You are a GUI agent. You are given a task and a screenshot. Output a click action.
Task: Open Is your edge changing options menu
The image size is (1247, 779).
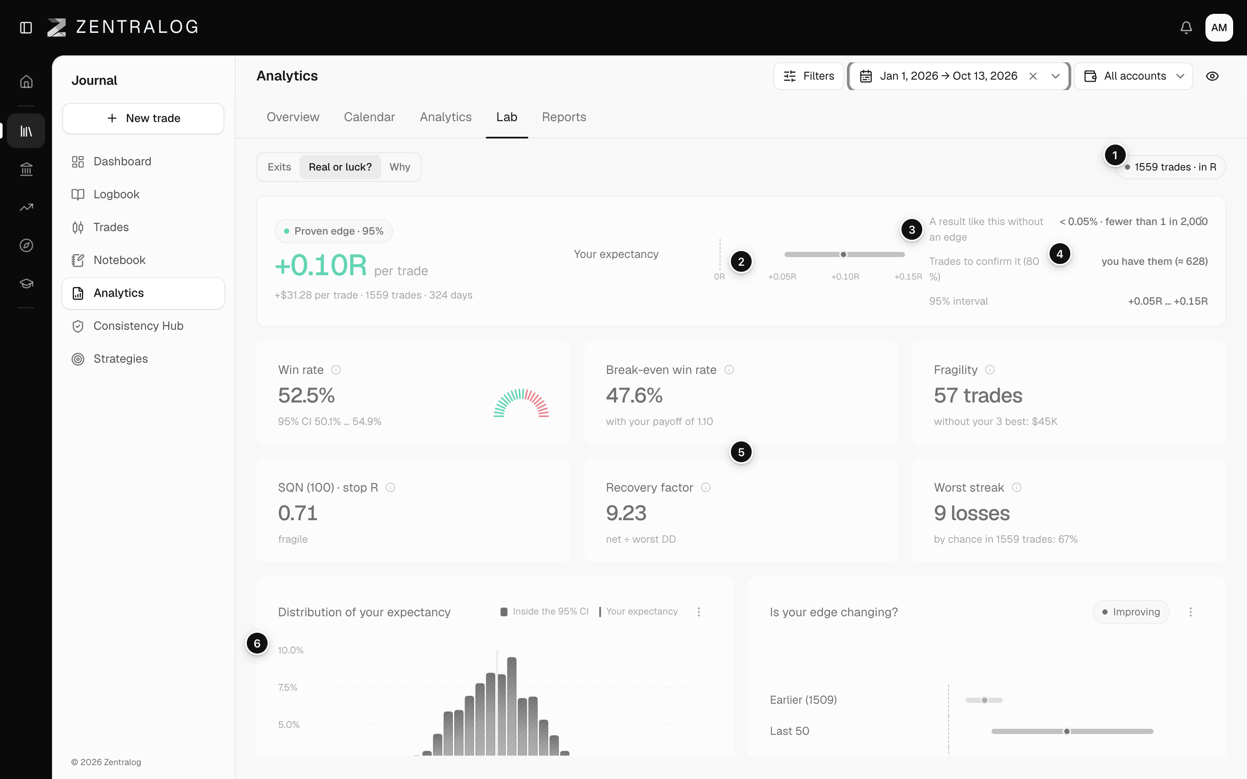[1190, 612]
